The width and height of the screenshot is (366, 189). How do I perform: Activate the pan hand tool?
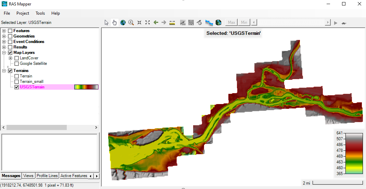tap(115, 23)
